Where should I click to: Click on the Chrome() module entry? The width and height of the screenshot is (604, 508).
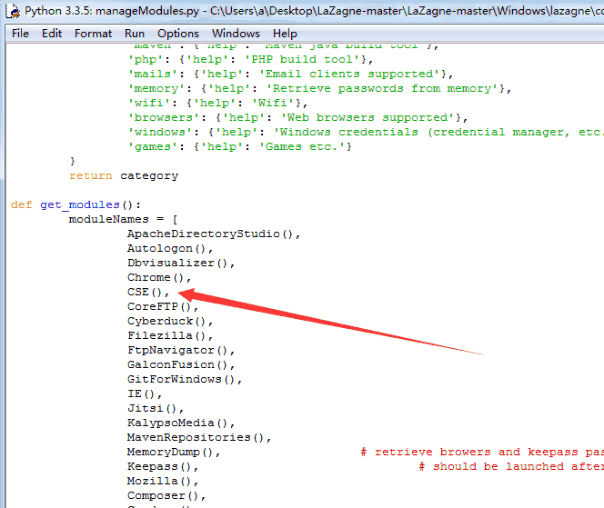[x=158, y=277]
